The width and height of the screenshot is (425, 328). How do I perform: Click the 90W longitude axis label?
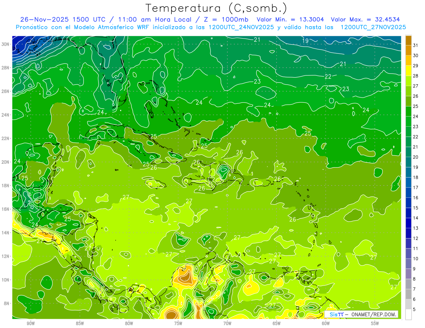[x=31, y=324]
